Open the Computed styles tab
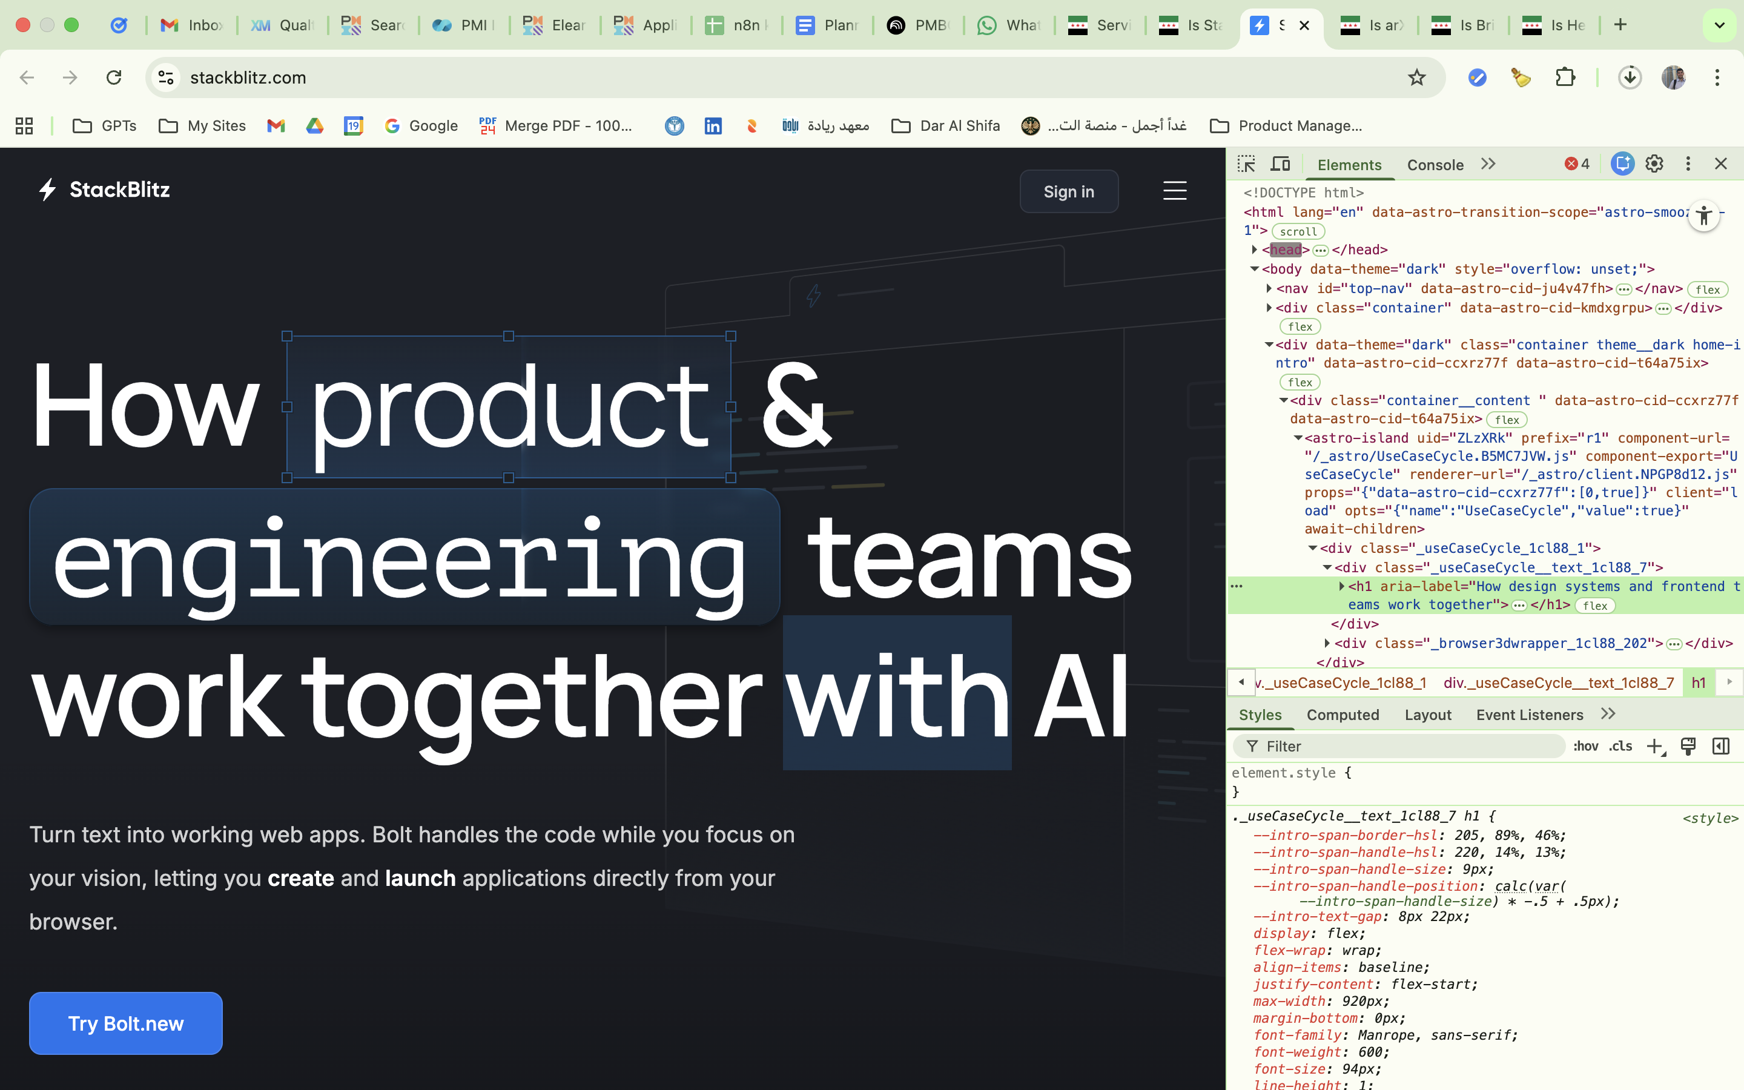This screenshot has height=1090, width=1744. (1343, 715)
